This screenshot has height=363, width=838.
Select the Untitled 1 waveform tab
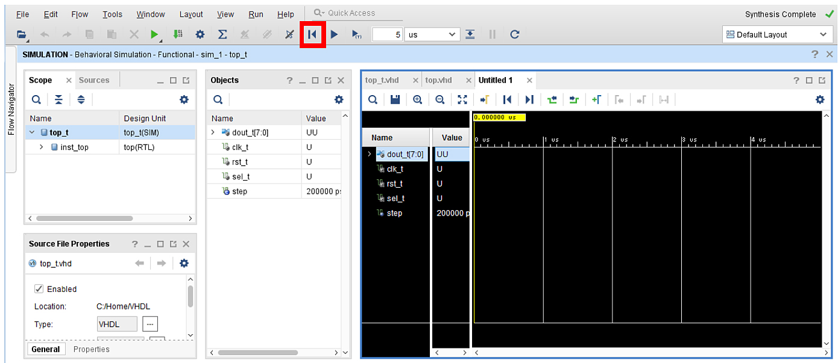pyautogui.click(x=496, y=80)
